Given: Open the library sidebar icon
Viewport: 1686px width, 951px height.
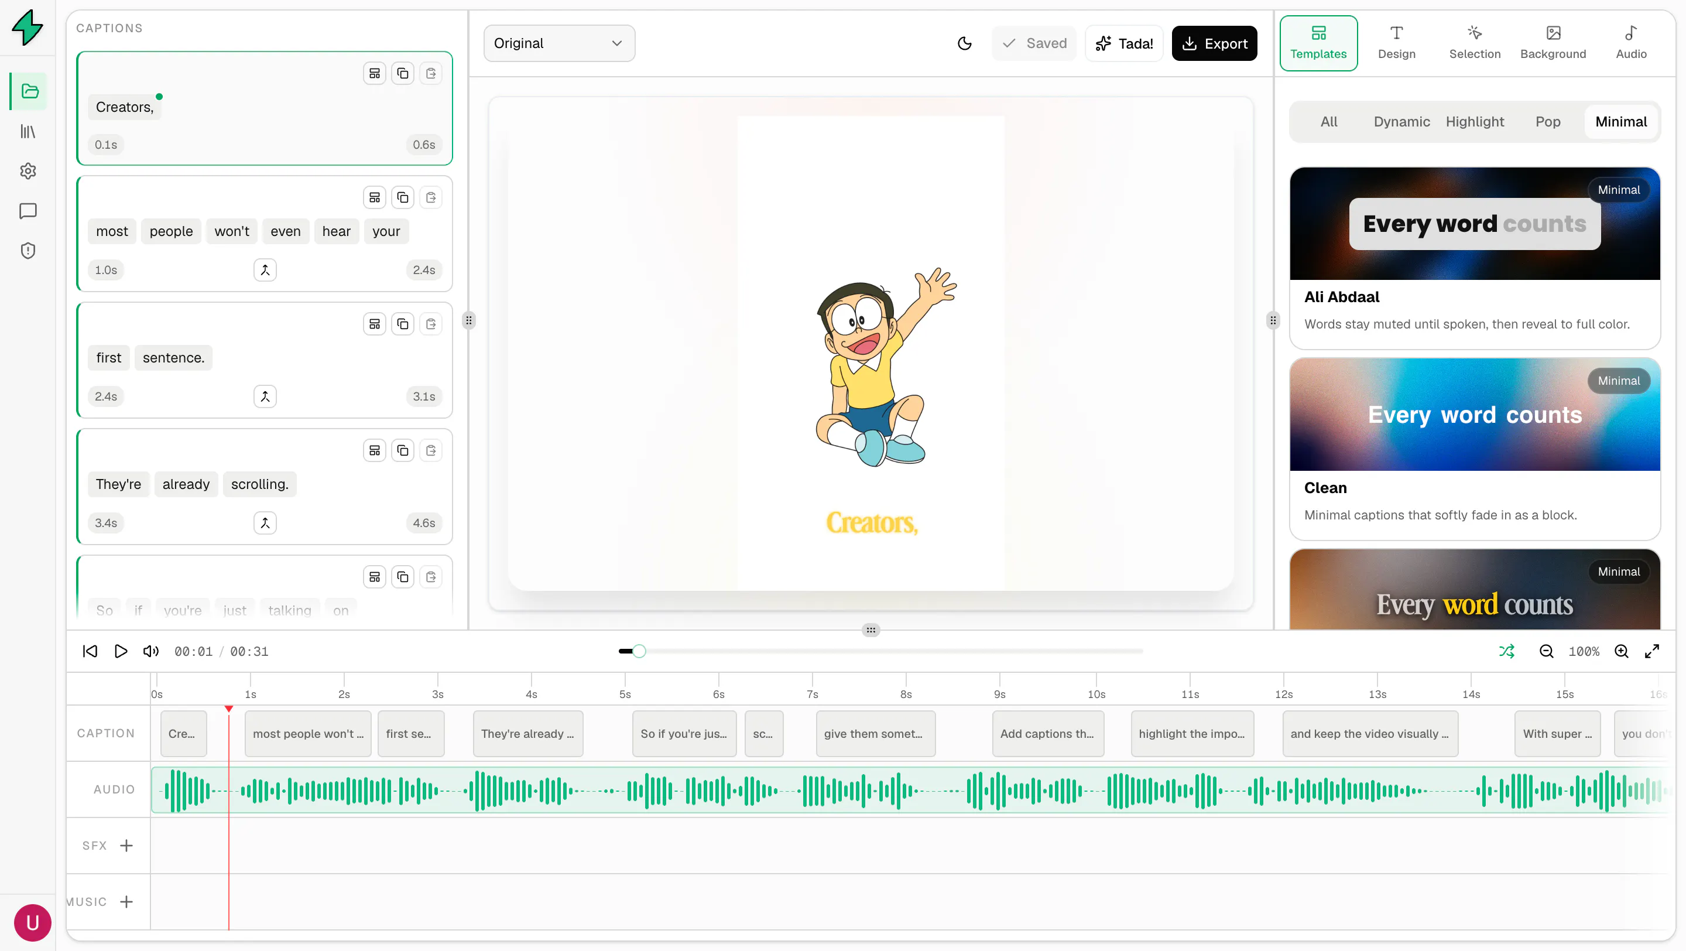Looking at the screenshot, I should coord(28,132).
